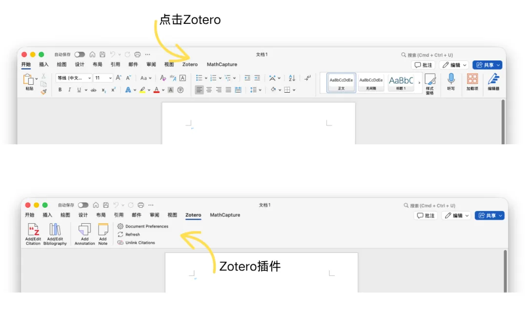The width and height of the screenshot is (527, 329).
Task: Open 视图 tab in lower window
Action: point(172,215)
